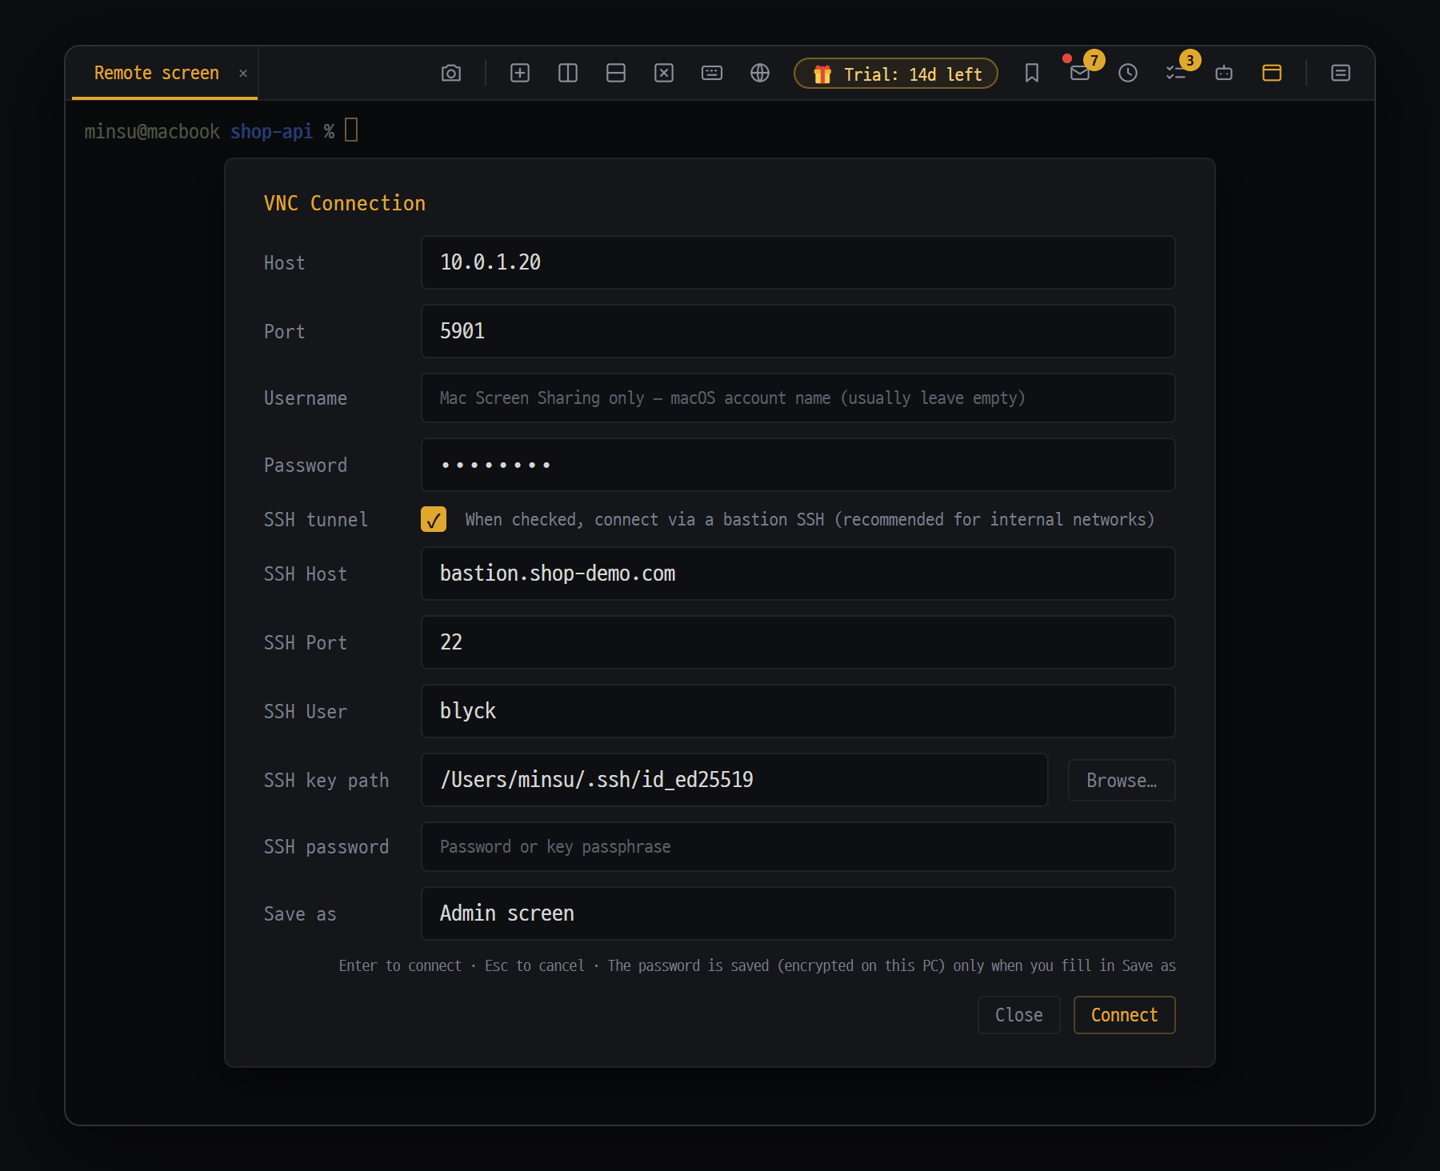This screenshot has width=1440, height=1171.
Task: Click the Connect button
Action: pyautogui.click(x=1124, y=1015)
